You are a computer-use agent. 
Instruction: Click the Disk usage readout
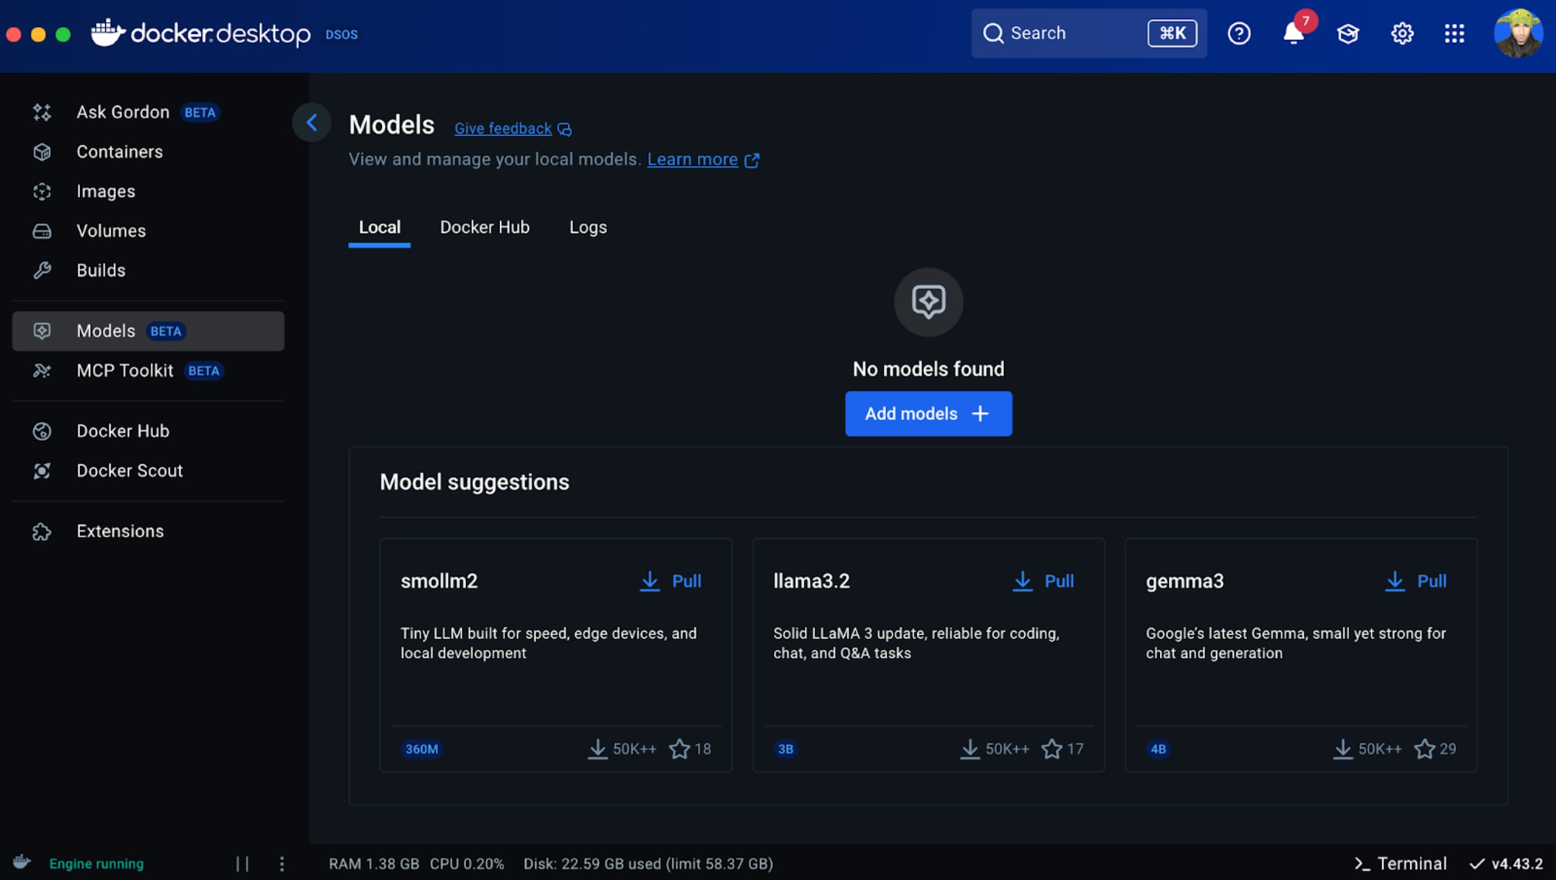(648, 864)
